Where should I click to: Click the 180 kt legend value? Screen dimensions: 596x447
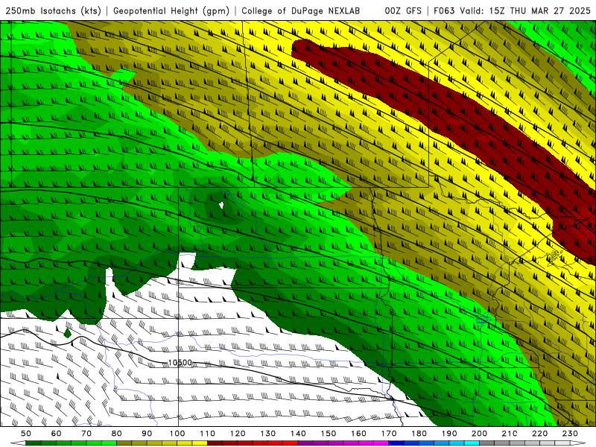[x=419, y=434]
